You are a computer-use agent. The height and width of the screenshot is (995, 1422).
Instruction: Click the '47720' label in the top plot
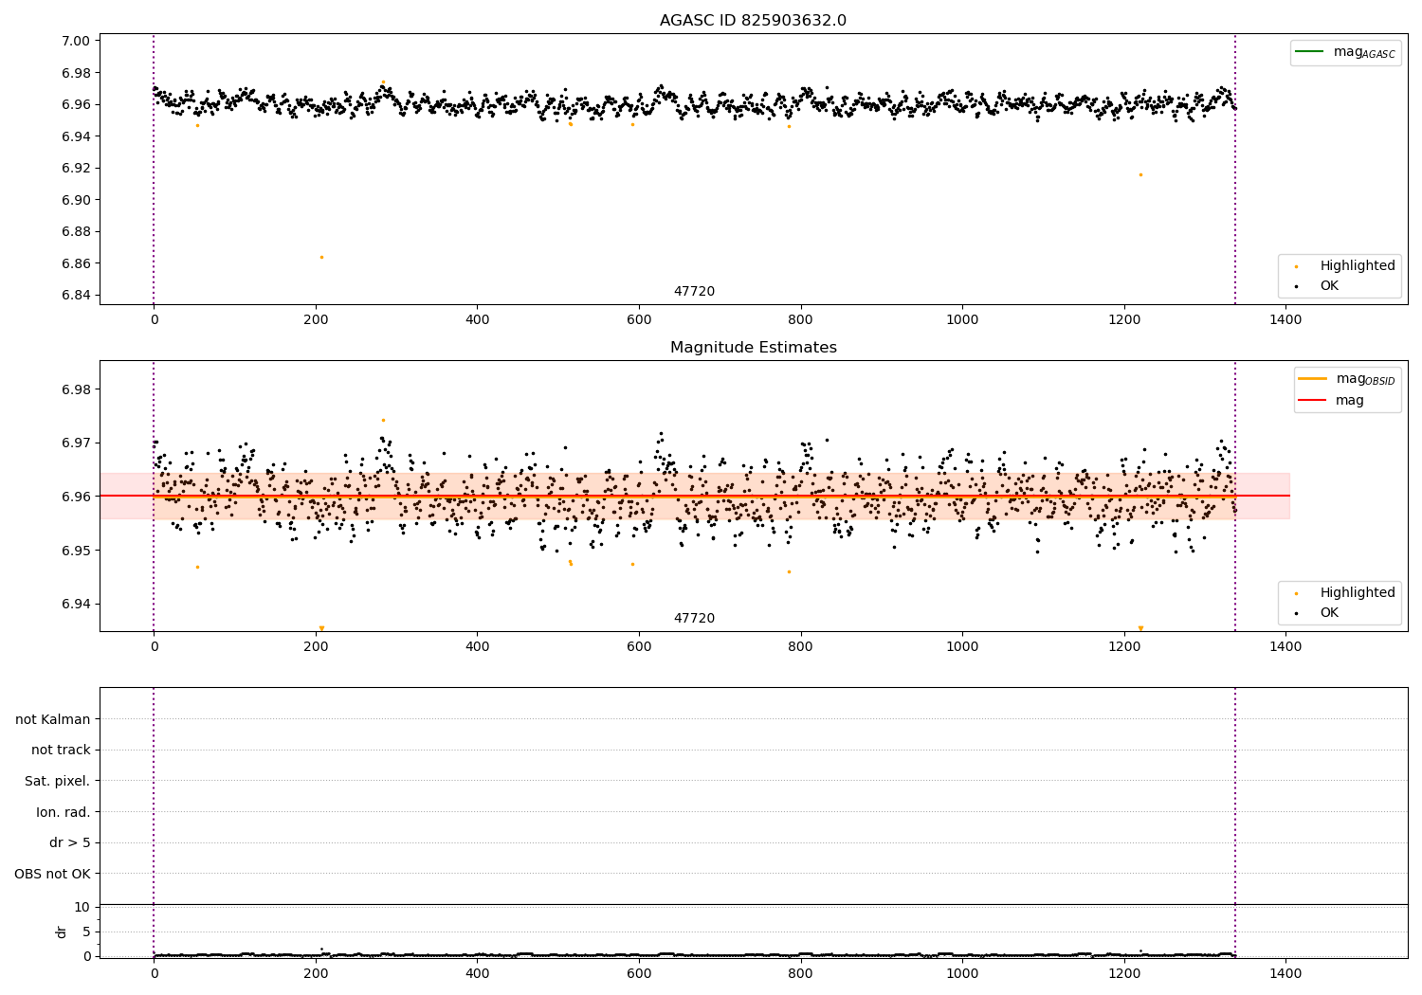pos(694,292)
